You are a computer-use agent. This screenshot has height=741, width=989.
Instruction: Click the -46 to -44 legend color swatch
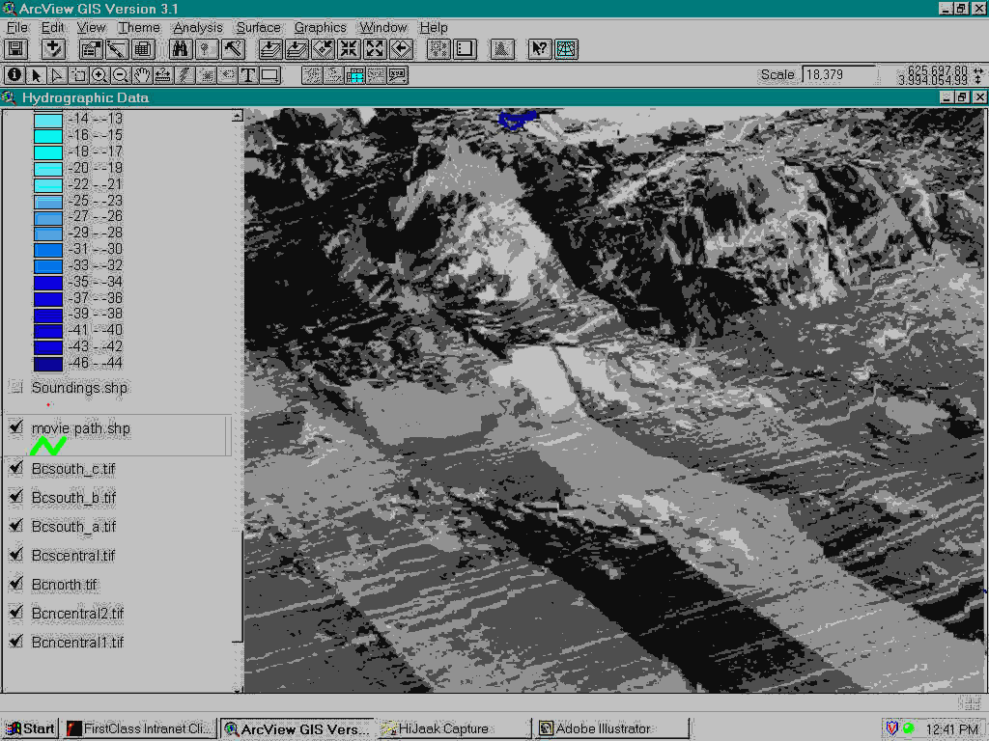pos(48,364)
